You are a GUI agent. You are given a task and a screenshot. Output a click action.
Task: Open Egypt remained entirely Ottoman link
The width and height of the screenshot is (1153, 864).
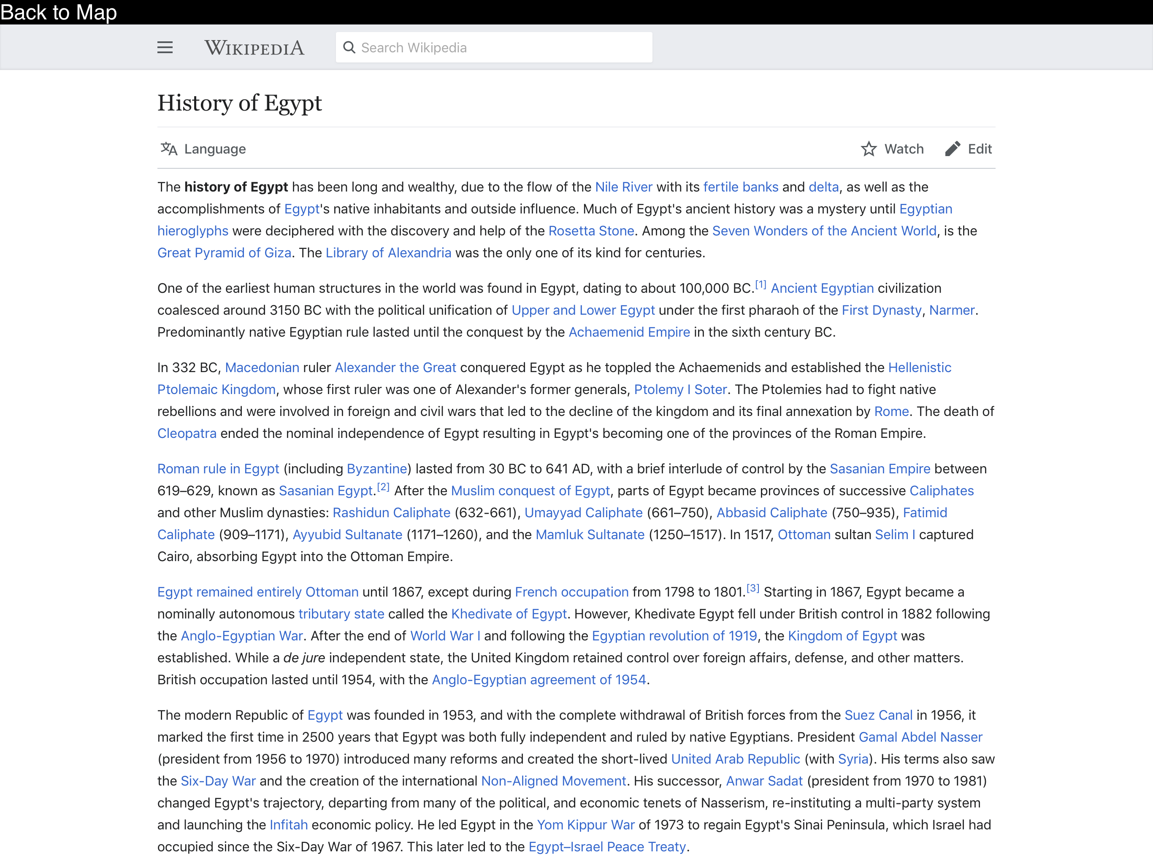click(x=258, y=591)
